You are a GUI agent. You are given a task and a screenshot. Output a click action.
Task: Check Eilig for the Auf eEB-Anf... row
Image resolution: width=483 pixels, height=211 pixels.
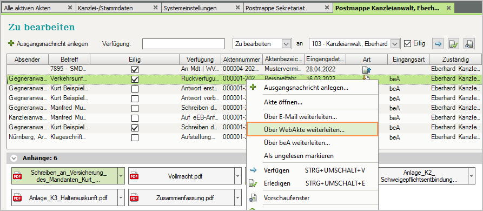click(135, 118)
